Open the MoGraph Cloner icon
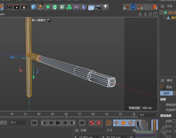Viewport: 176px width, 138px height. (x=62, y=7)
